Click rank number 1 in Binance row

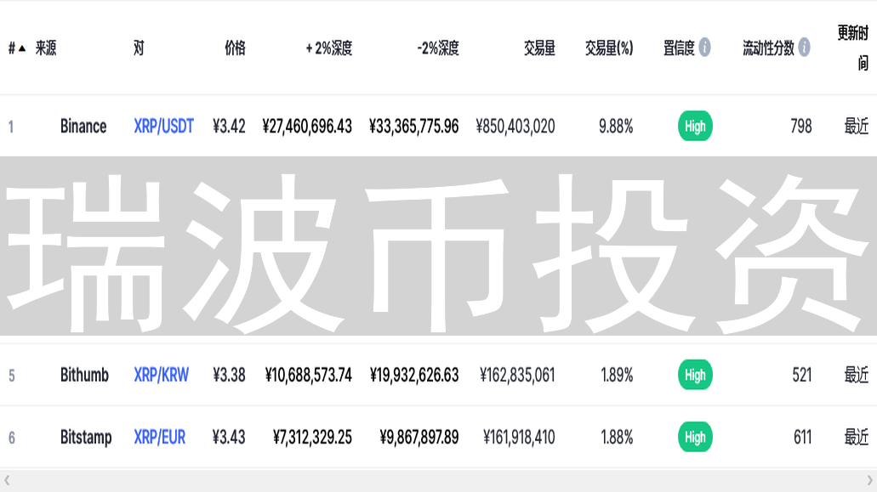coord(10,127)
